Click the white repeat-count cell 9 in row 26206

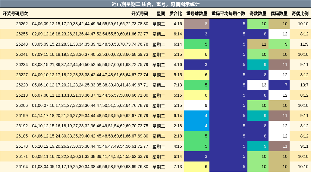[x=197, y=105]
